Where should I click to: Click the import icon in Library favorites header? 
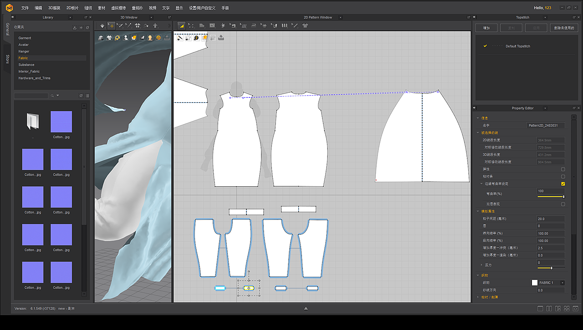(x=75, y=28)
